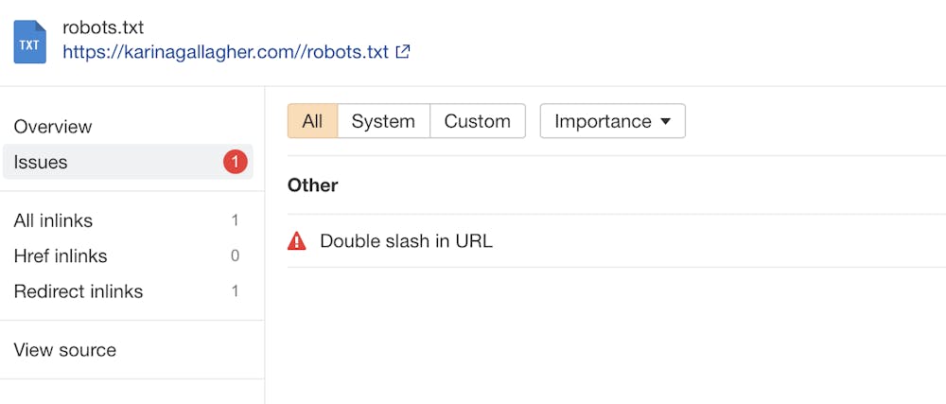
Task: Select the All filter toggle
Action: 312,121
